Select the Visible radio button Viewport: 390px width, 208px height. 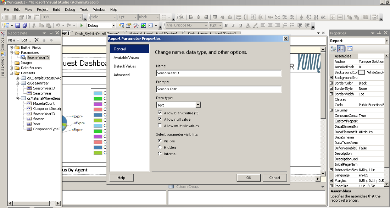pos(160,141)
